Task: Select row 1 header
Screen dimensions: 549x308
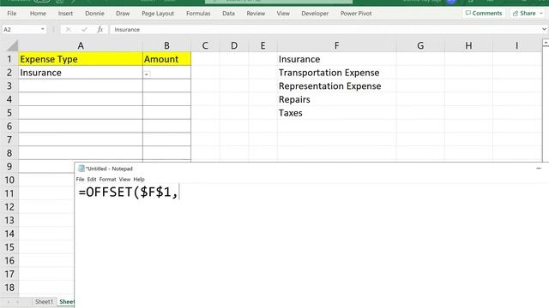Action: [x=9, y=59]
